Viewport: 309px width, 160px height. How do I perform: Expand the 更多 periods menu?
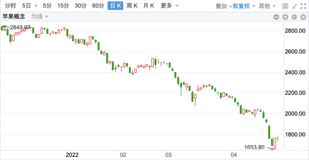click(170, 6)
